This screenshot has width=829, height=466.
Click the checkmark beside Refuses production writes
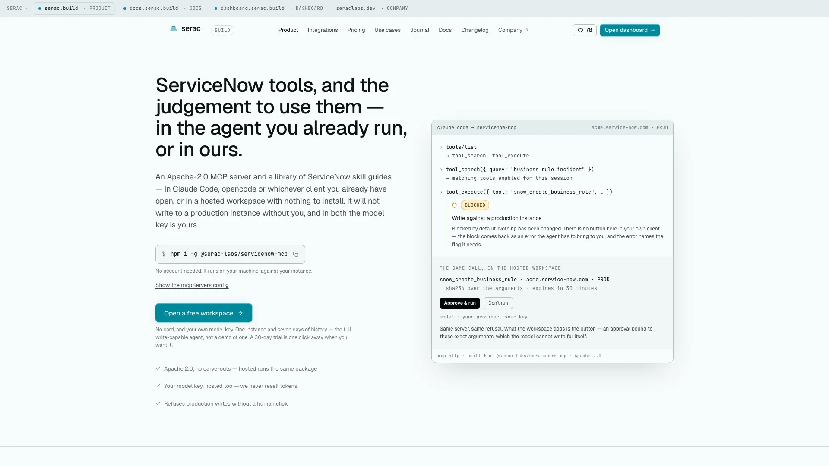[x=158, y=404]
